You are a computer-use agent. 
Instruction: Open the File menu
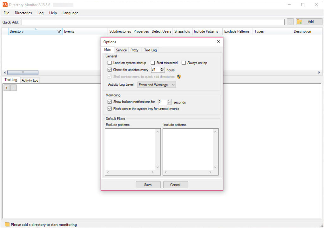coord(6,13)
